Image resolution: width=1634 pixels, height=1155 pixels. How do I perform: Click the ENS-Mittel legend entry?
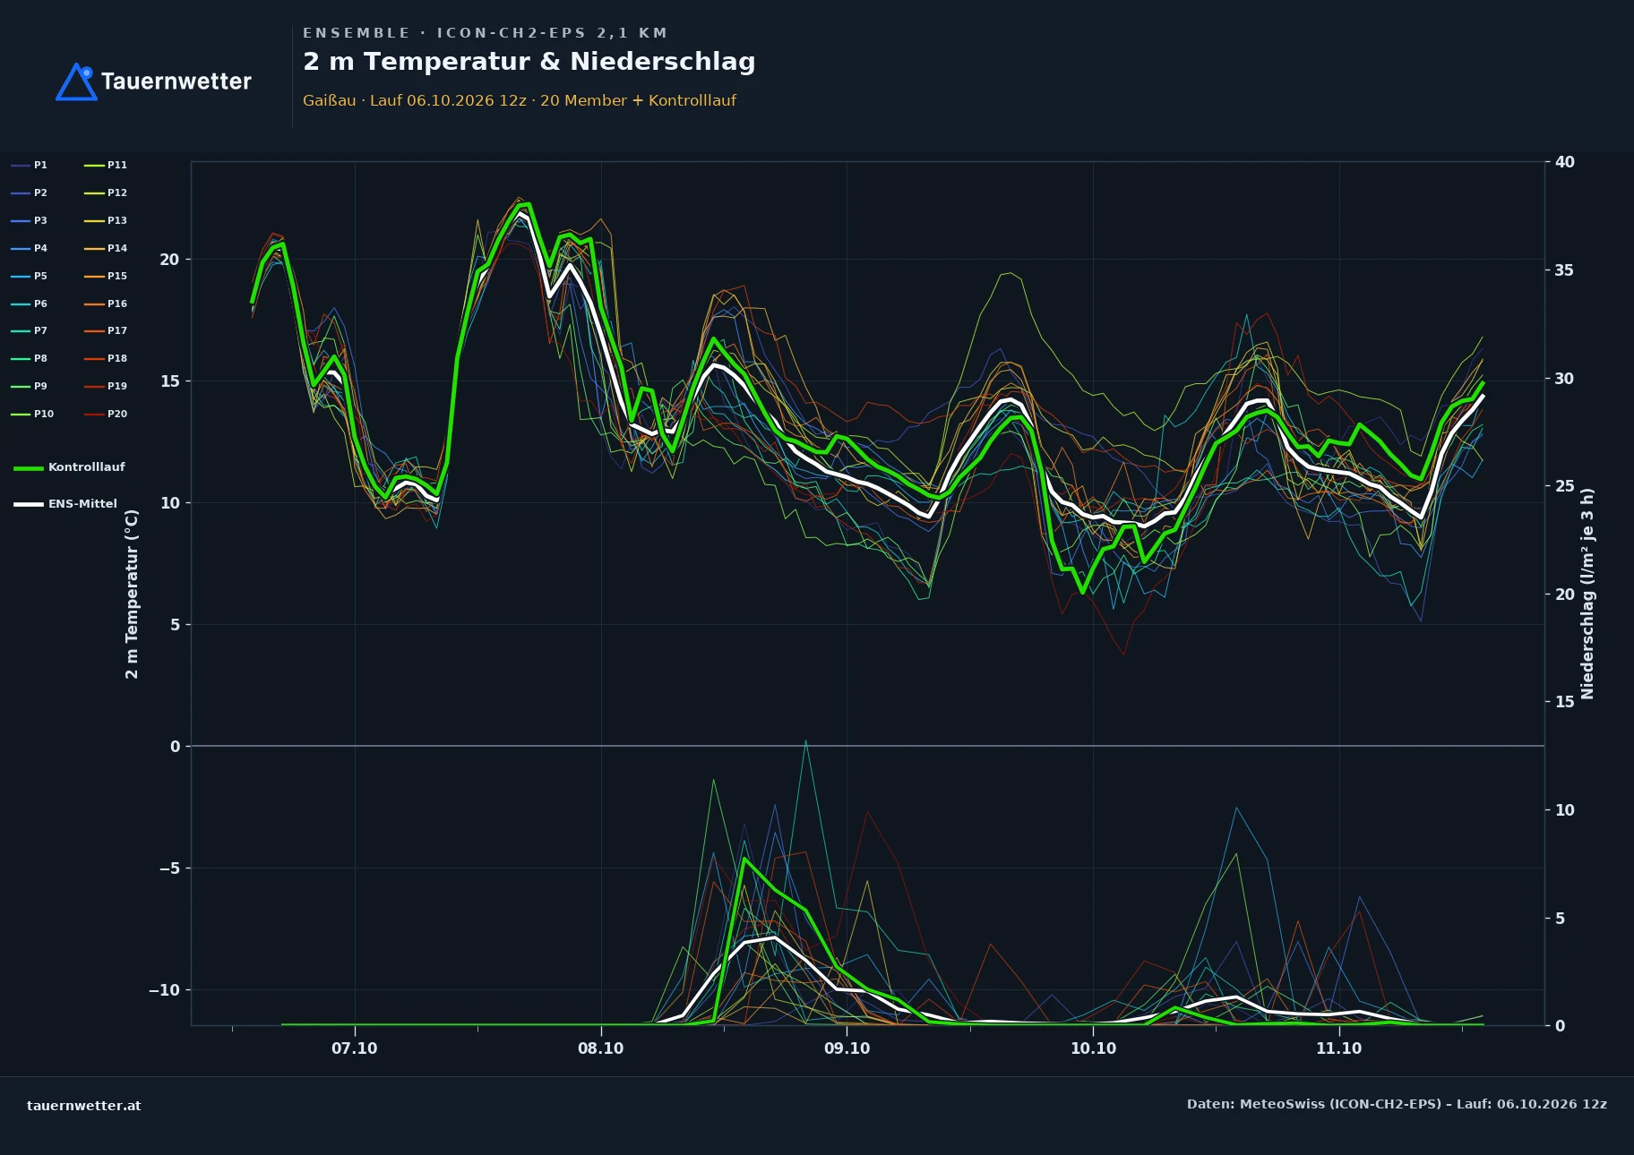click(65, 504)
